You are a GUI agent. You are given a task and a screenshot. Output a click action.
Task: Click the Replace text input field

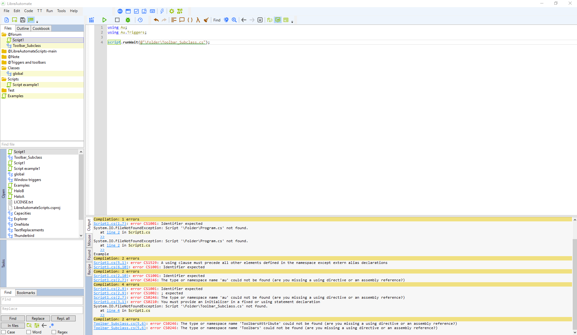(x=42, y=310)
